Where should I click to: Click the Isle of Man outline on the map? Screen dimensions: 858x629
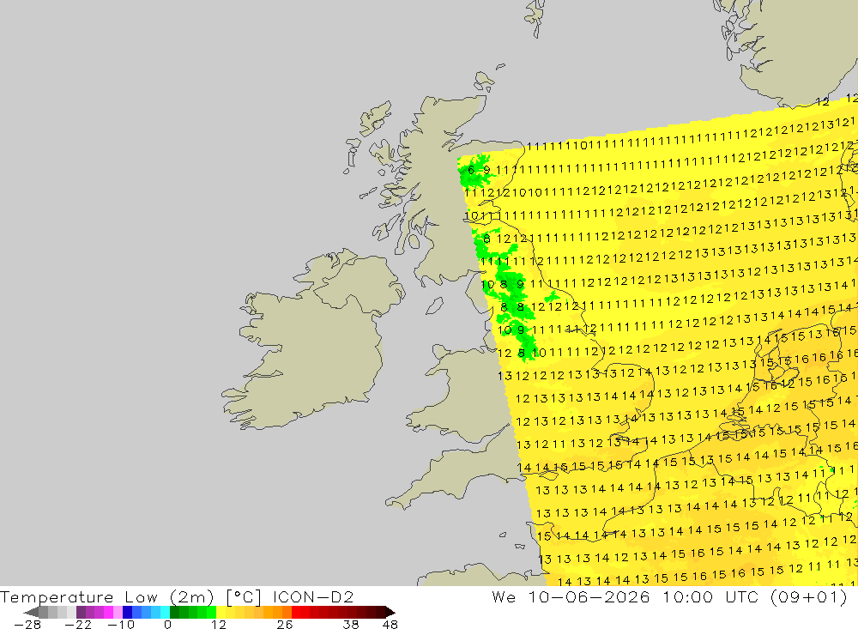[x=434, y=305]
